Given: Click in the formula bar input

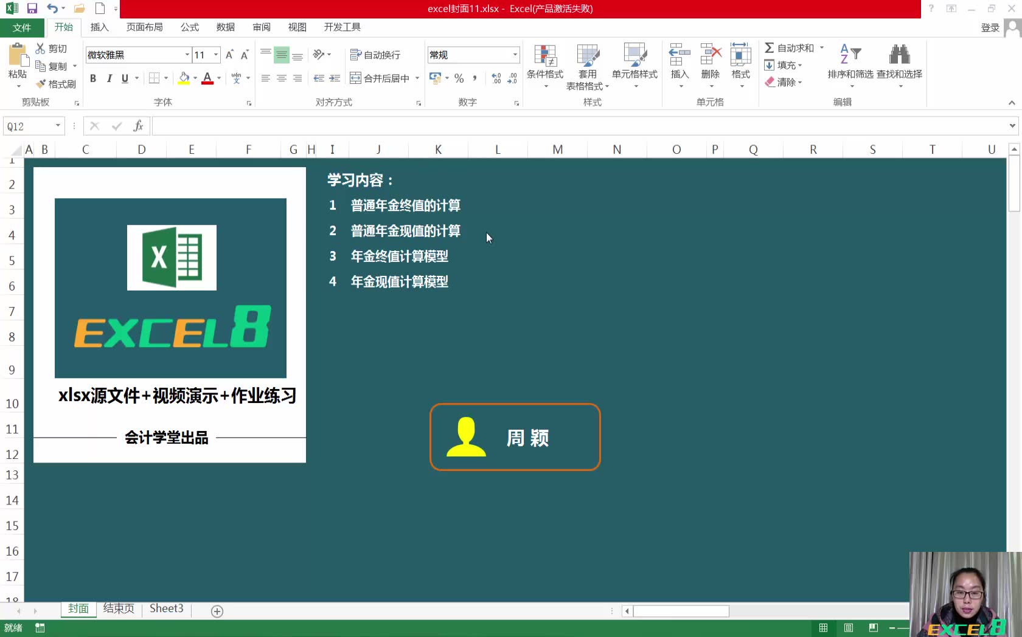Looking at the screenshot, I should click(x=579, y=126).
